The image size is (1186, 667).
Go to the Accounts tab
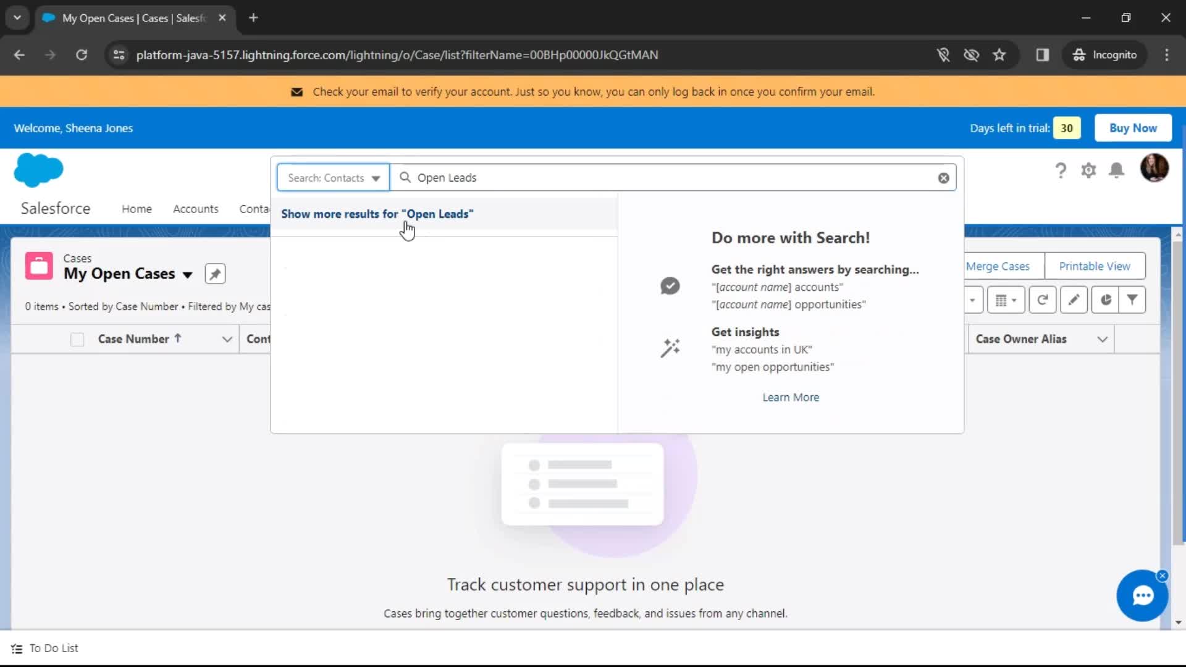195,209
